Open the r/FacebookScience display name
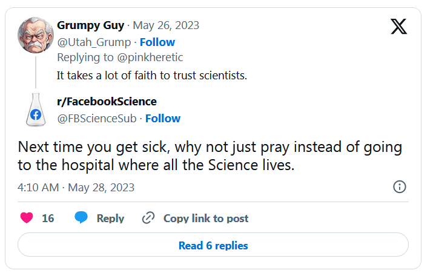The width and height of the screenshot is (436, 276). 107,102
